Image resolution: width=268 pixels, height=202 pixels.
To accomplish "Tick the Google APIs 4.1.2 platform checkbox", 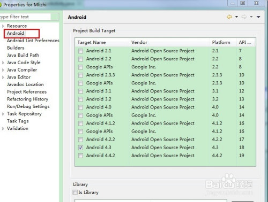I will [x=80, y=131].
